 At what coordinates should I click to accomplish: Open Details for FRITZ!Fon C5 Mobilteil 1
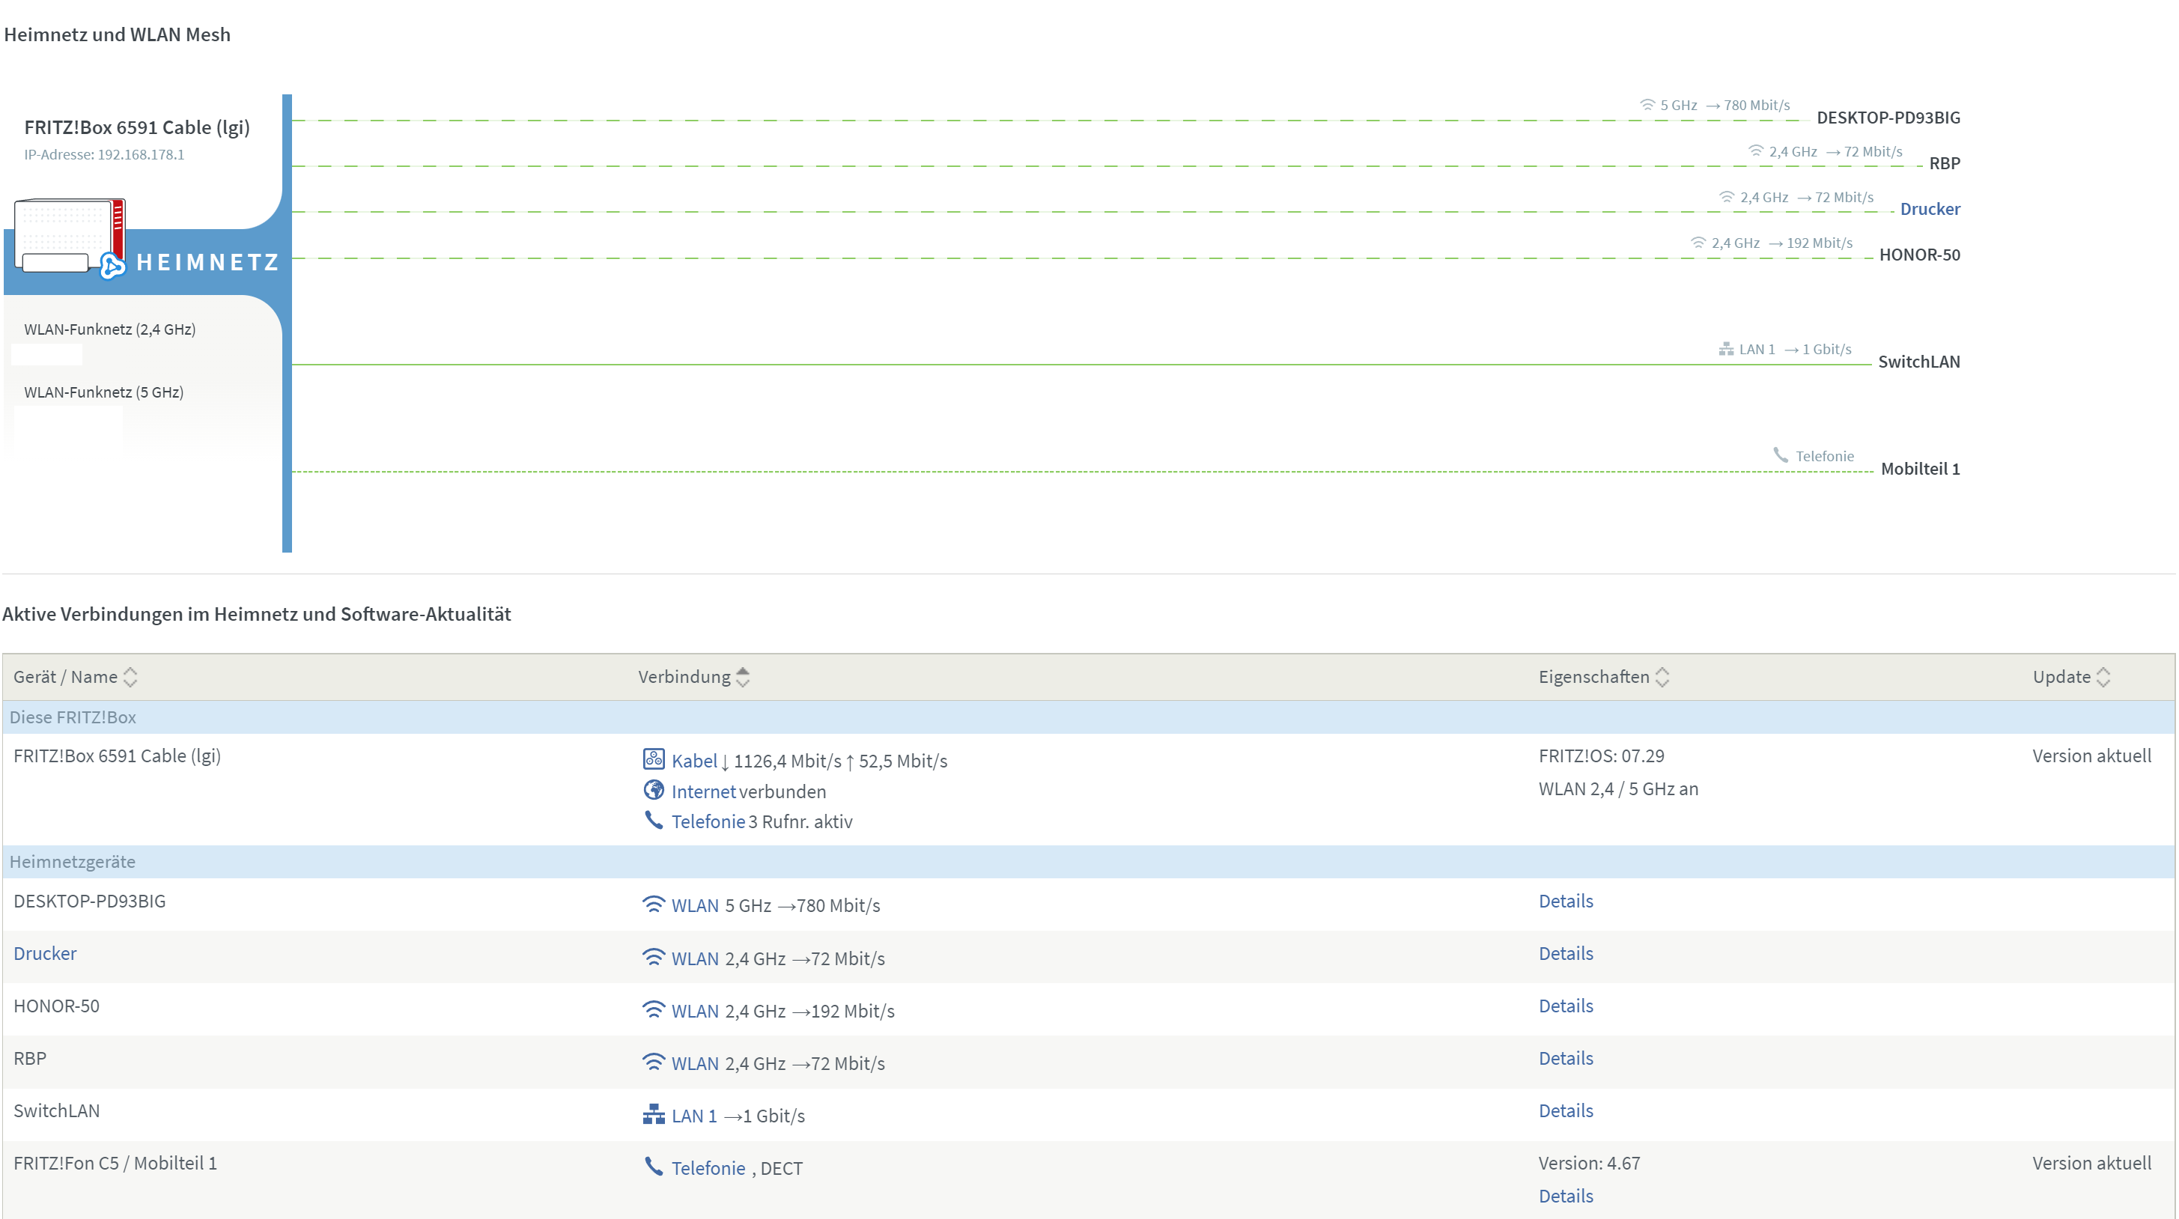click(x=1566, y=1196)
